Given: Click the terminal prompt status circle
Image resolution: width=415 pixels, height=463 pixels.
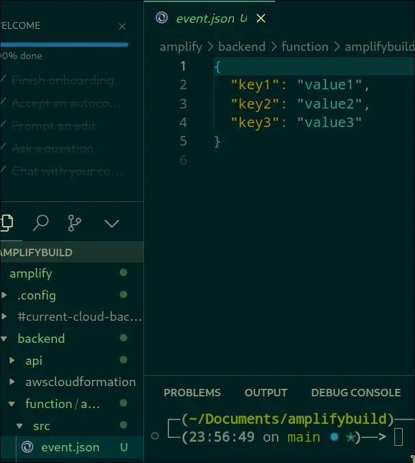Looking at the screenshot, I should (x=155, y=437).
